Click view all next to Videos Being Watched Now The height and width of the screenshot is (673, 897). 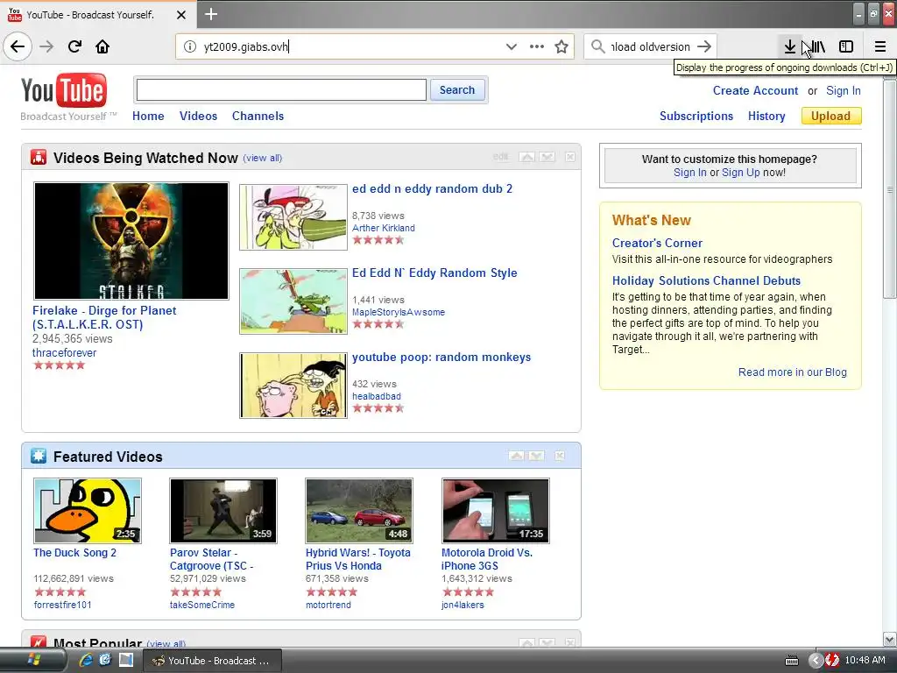click(263, 158)
